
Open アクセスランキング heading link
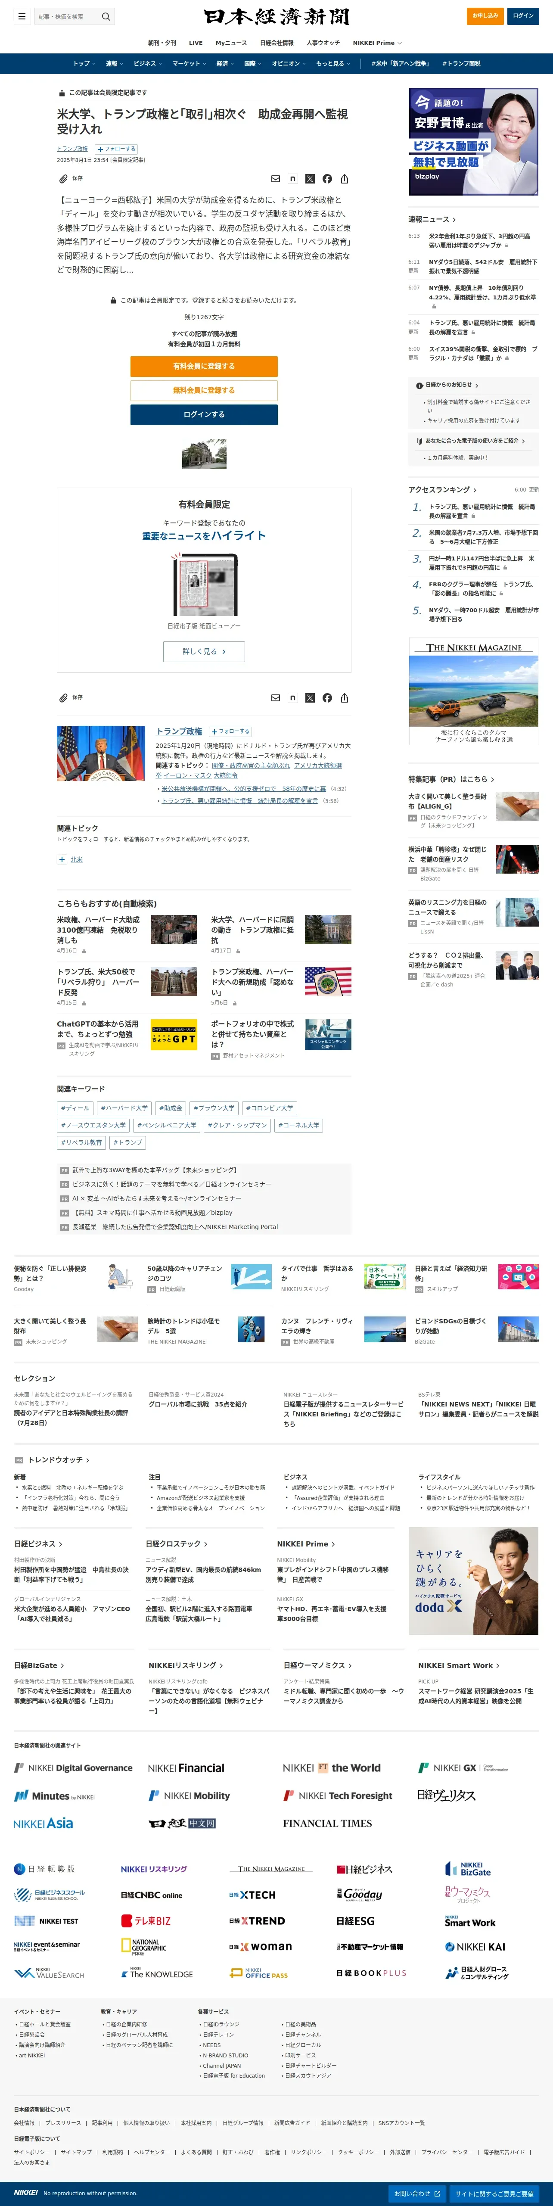click(443, 490)
